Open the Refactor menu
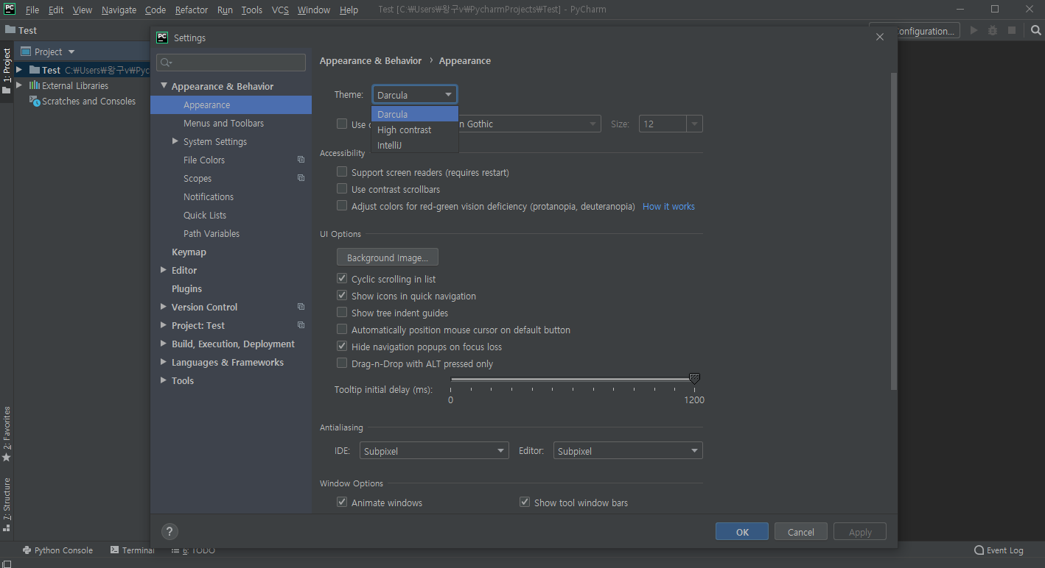This screenshot has height=568, width=1045. click(x=192, y=10)
